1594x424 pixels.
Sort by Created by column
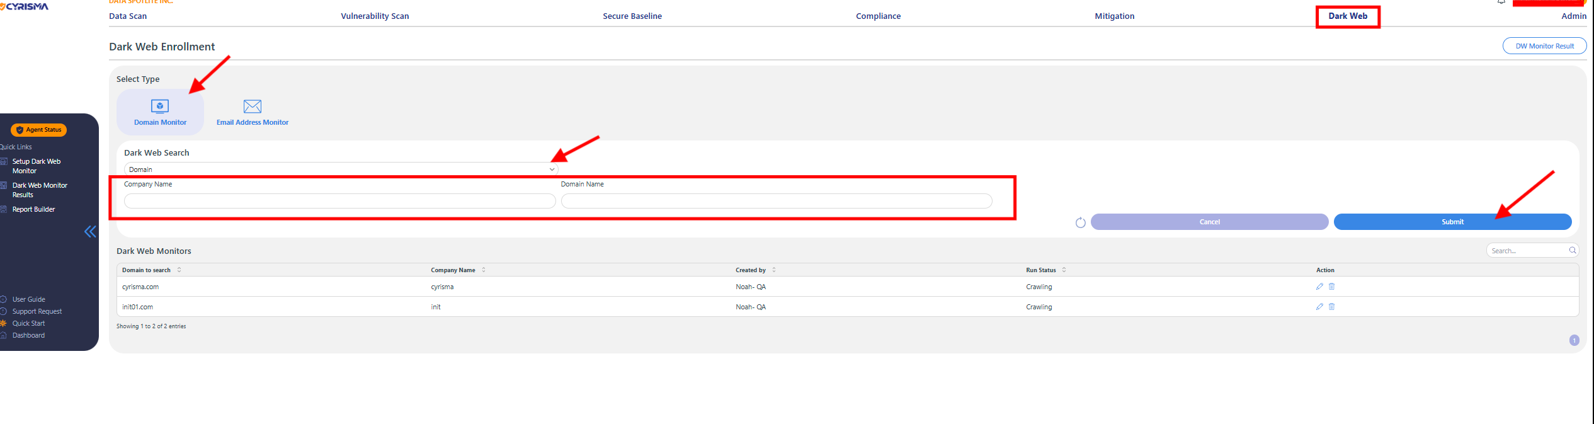point(774,270)
